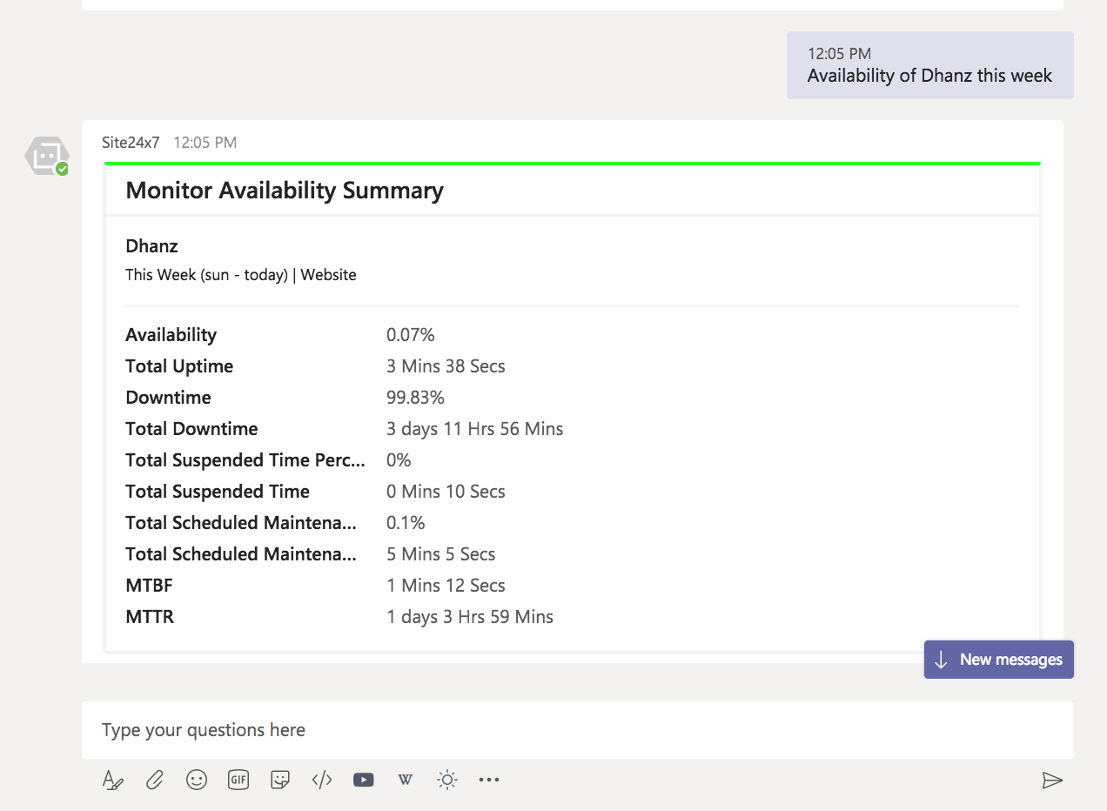Image resolution: width=1107 pixels, height=811 pixels.
Task: Jump to new messages
Action: [x=999, y=660]
